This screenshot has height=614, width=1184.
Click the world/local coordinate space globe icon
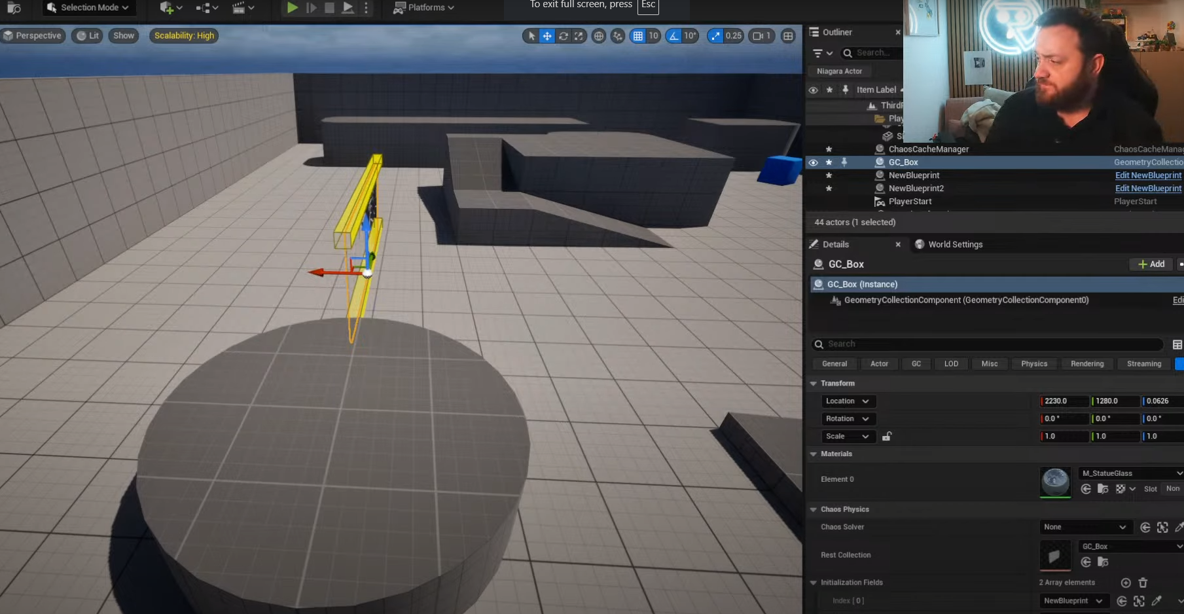(598, 36)
